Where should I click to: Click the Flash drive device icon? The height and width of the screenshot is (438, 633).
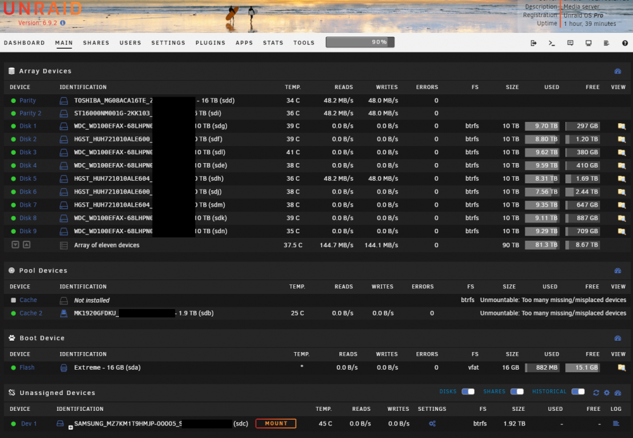64,367
